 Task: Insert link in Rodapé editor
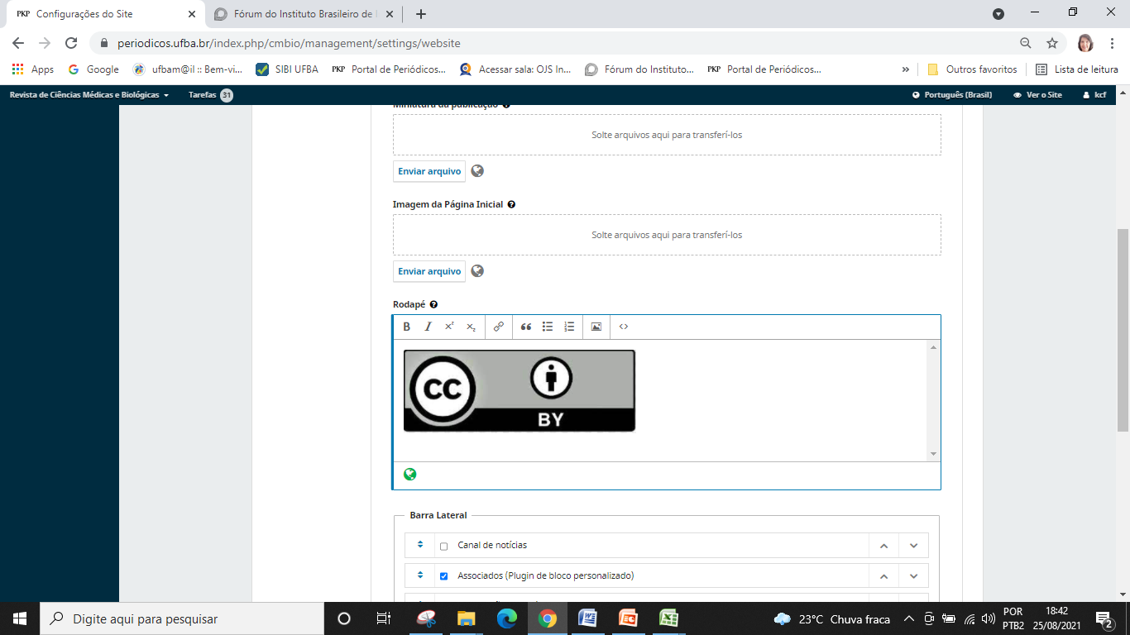click(499, 327)
